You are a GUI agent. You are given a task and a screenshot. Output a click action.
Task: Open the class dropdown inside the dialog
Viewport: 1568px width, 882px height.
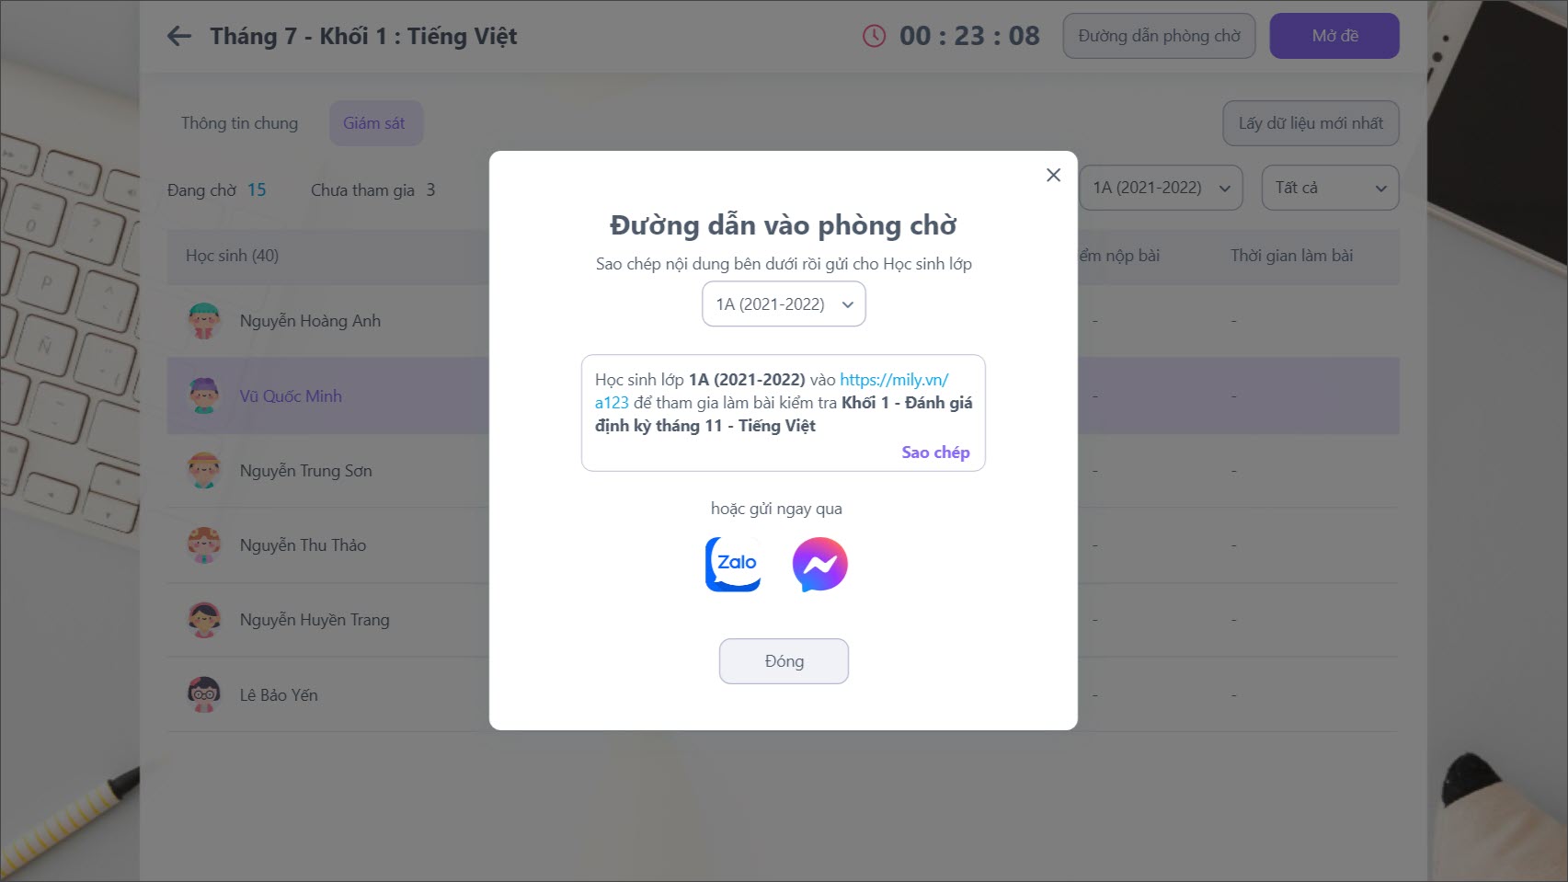784,304
